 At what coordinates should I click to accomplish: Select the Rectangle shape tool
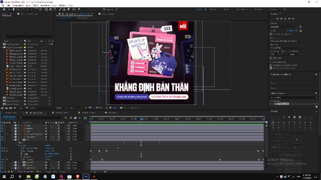pyautogui.click(x=46, y=10)
